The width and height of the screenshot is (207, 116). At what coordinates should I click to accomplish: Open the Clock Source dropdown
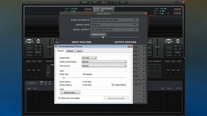[x=104, y=66]
